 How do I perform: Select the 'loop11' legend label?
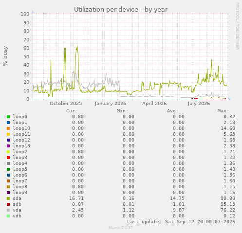click(21, 134)
